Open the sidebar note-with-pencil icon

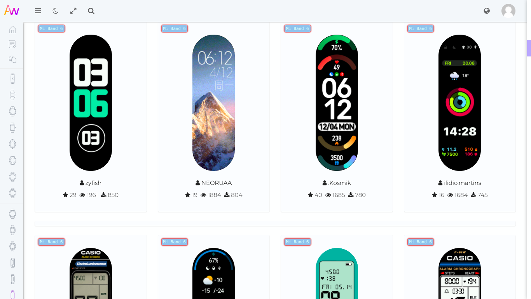coord(12,44)
